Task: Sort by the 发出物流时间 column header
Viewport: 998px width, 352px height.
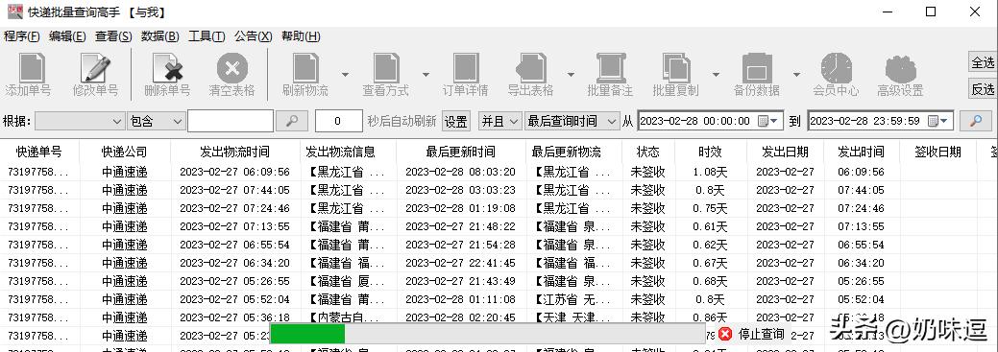Action: (235, 152)
